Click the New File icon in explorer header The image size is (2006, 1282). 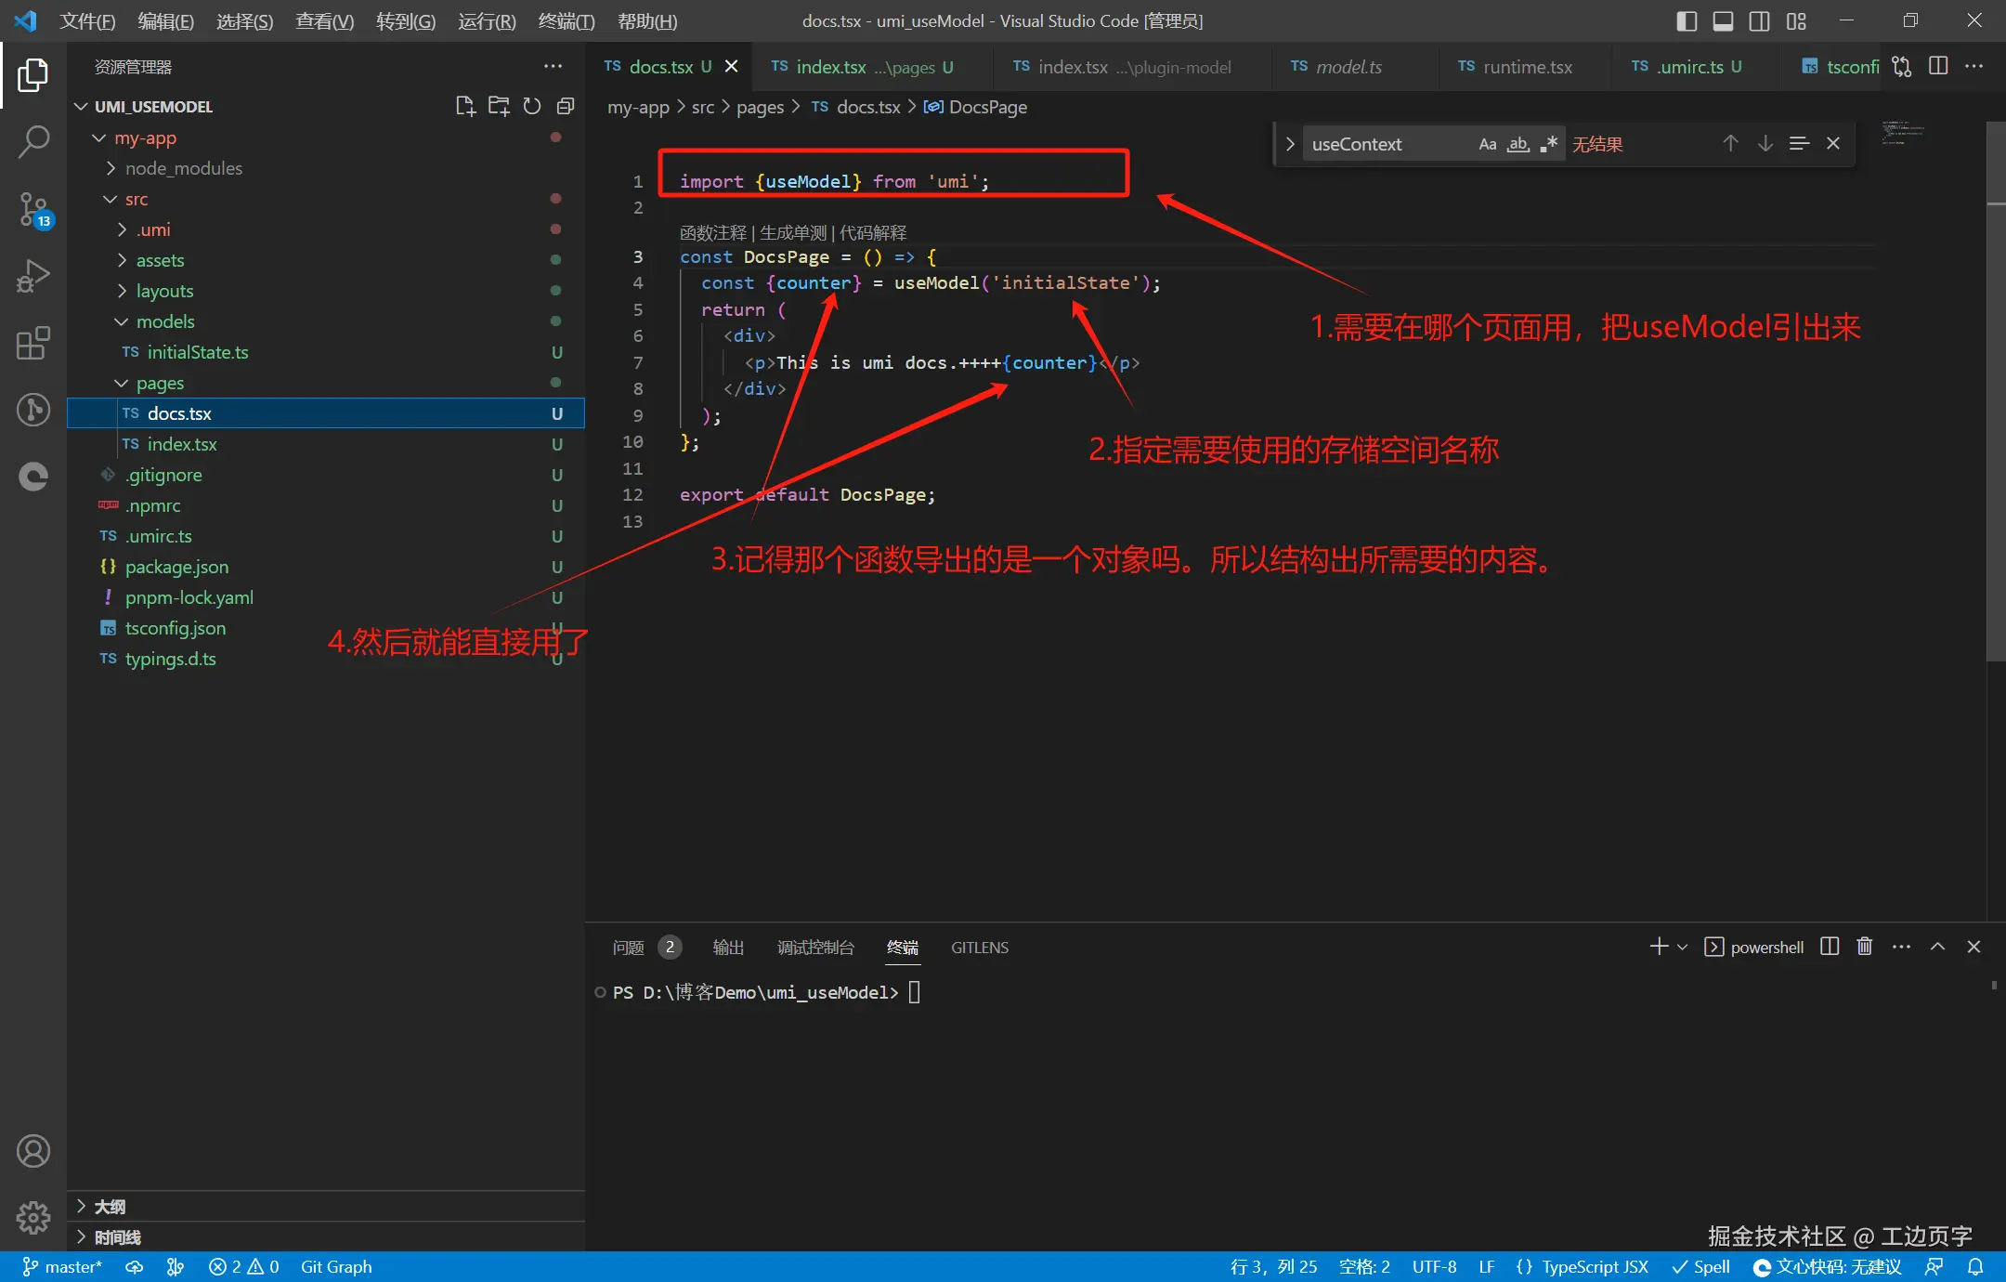[465, 106]
